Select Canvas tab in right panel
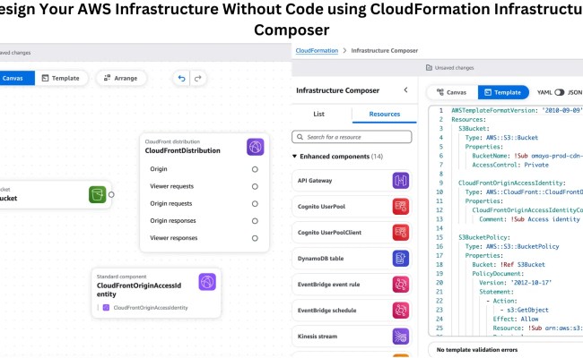The height and width of the screenshot is (358, 583). (x=452, y=92)
